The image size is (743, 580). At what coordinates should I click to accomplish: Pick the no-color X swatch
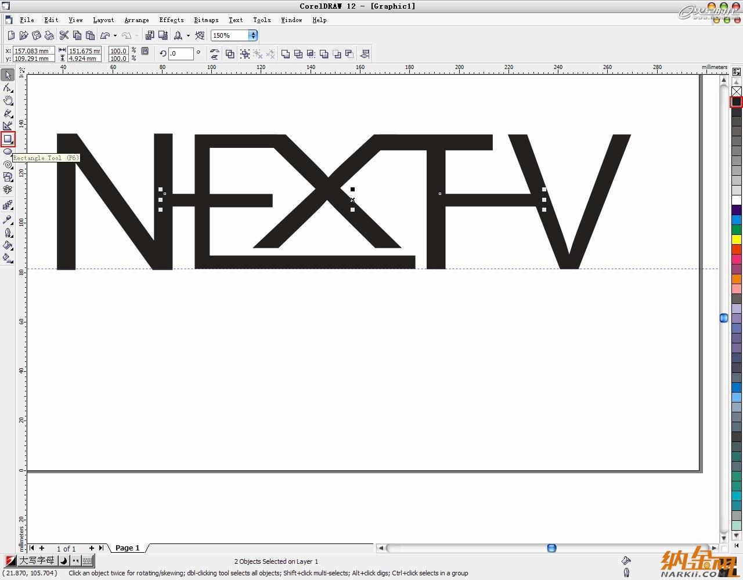tap(736, 91)
